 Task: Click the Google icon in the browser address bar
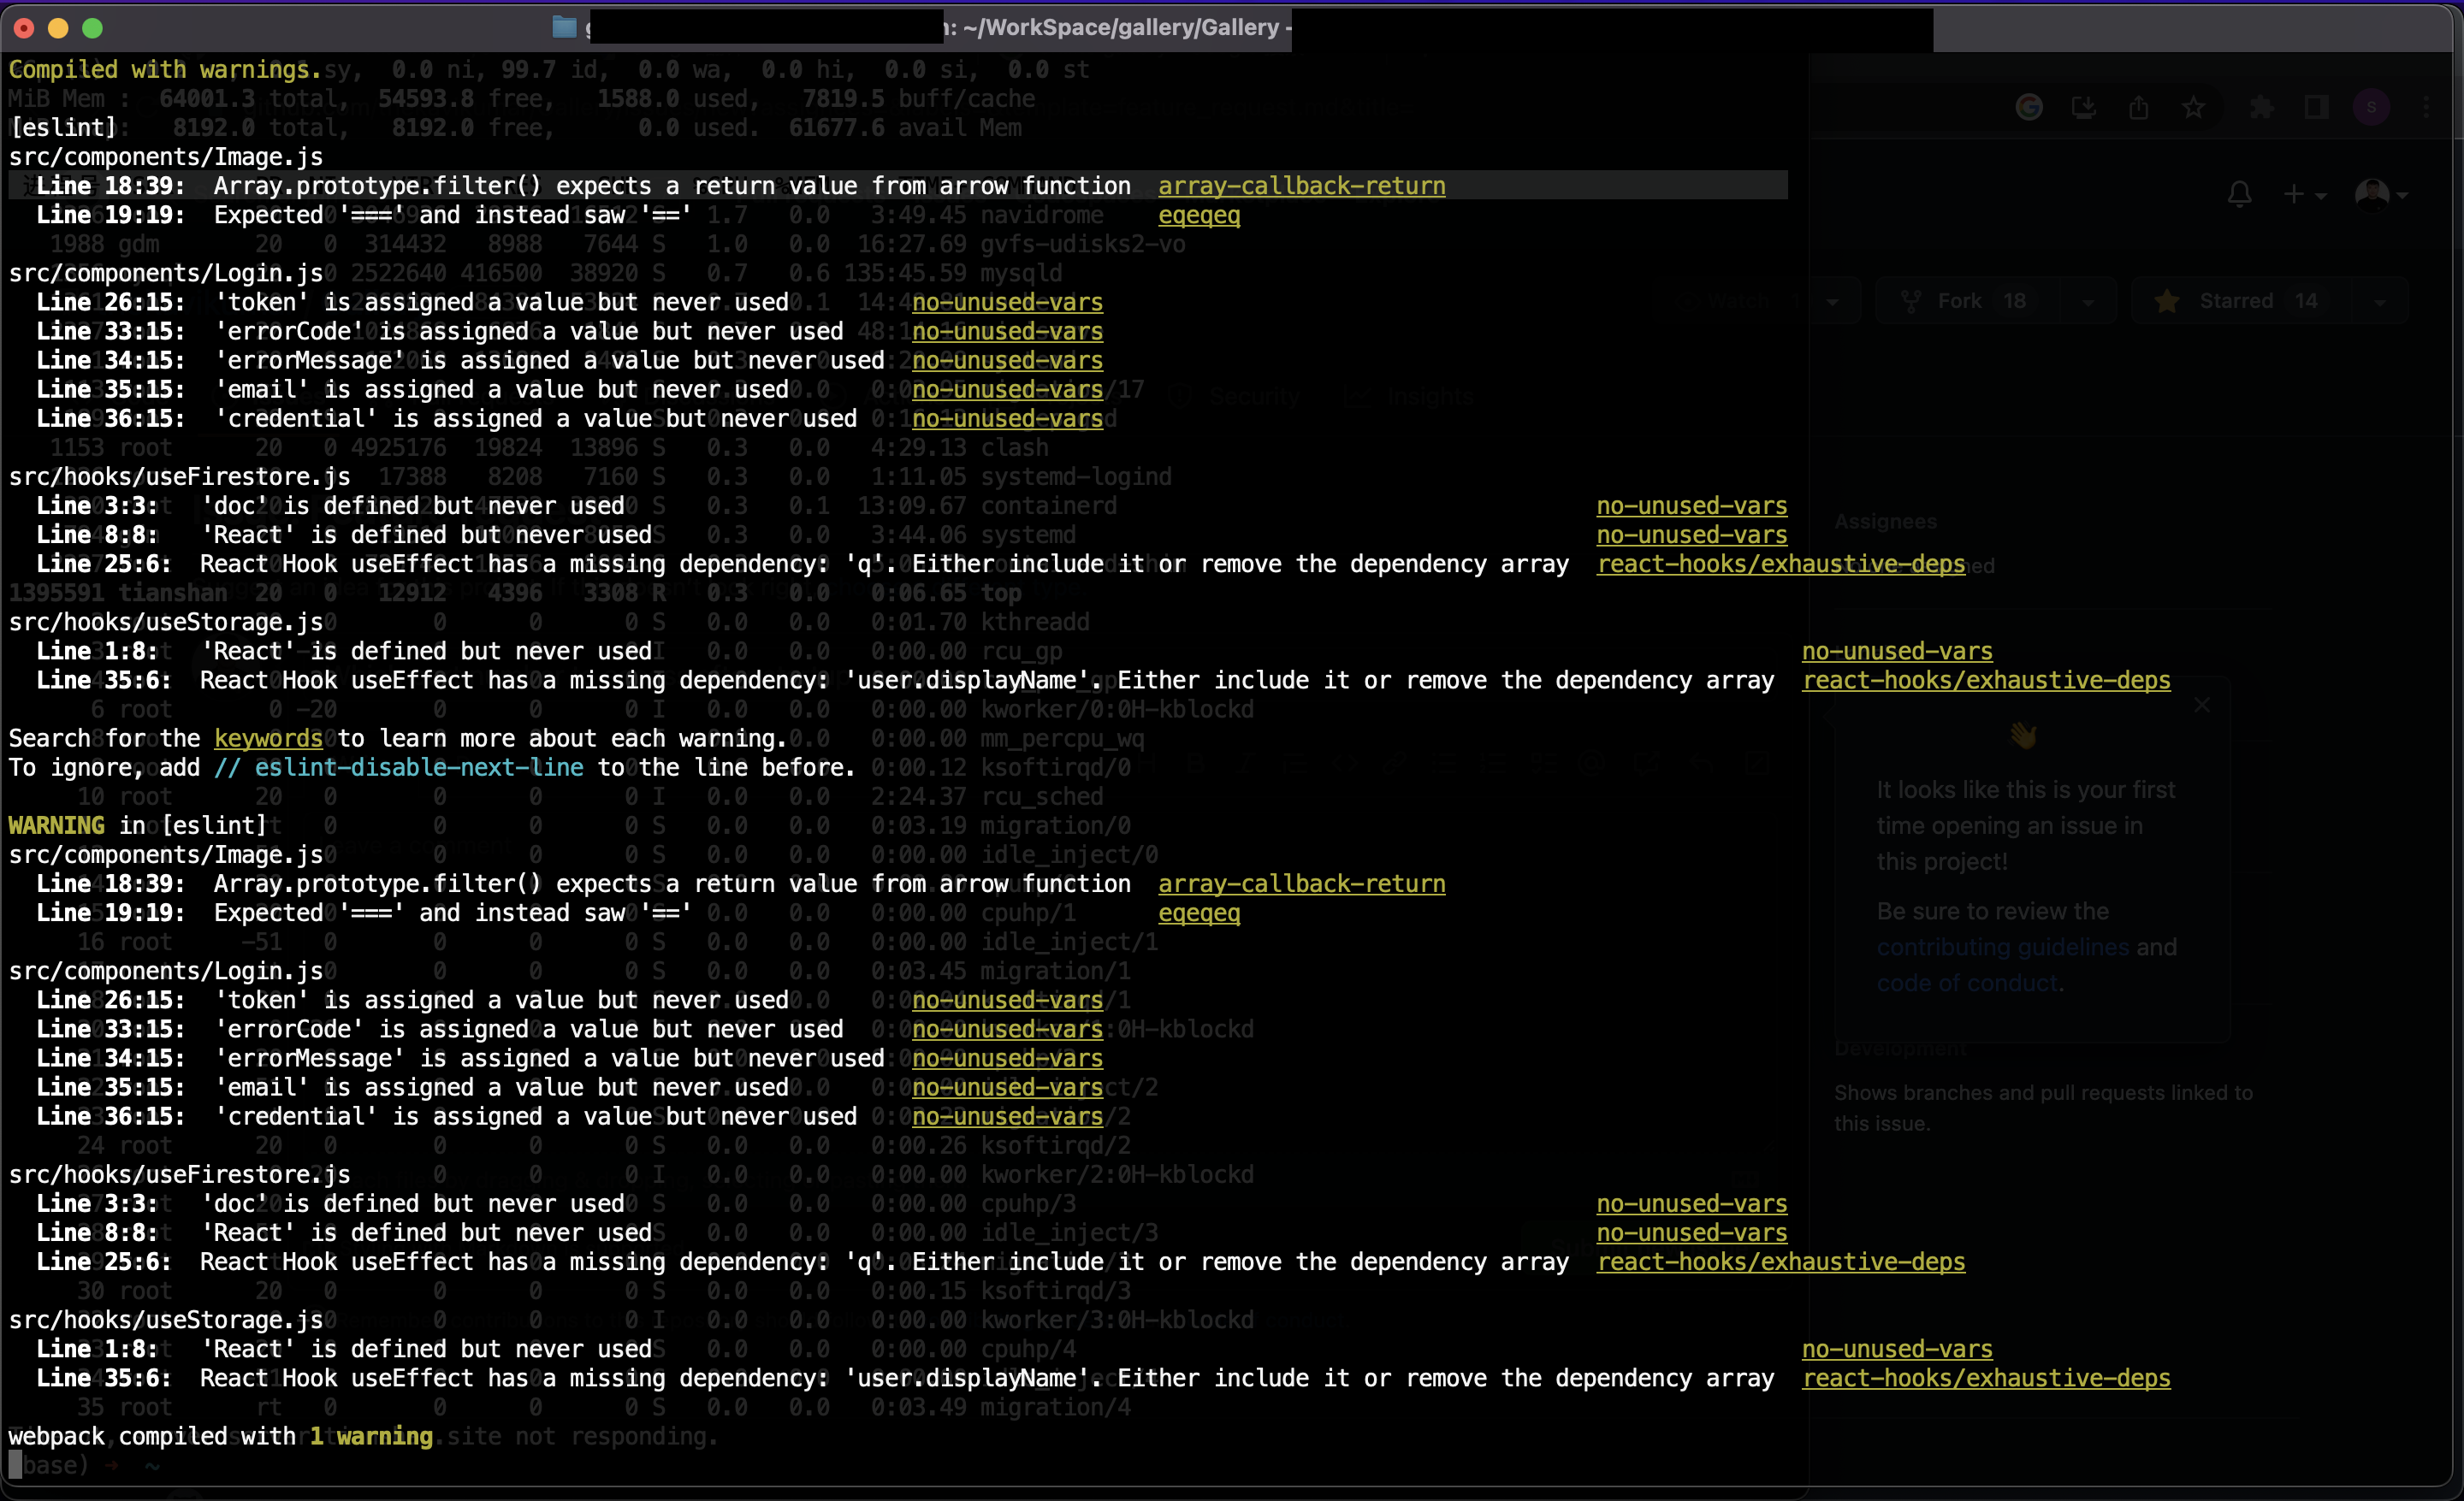click(2029, 107)
